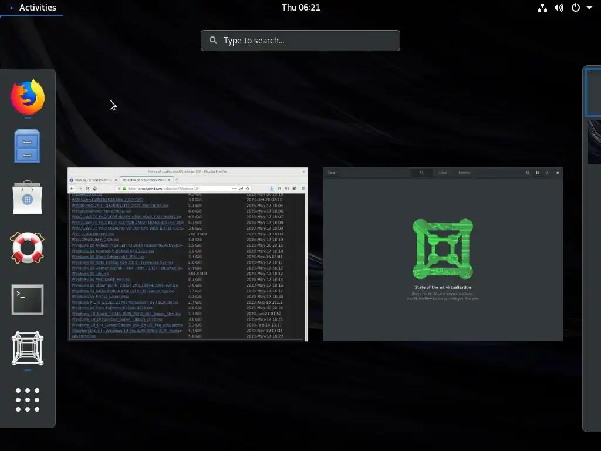The height and width of the screenshot is (451, 601).
Task: Click 'State of the art virtualization' text in the Boxes window
Action: pyautogui.click(x=443, y=287)
